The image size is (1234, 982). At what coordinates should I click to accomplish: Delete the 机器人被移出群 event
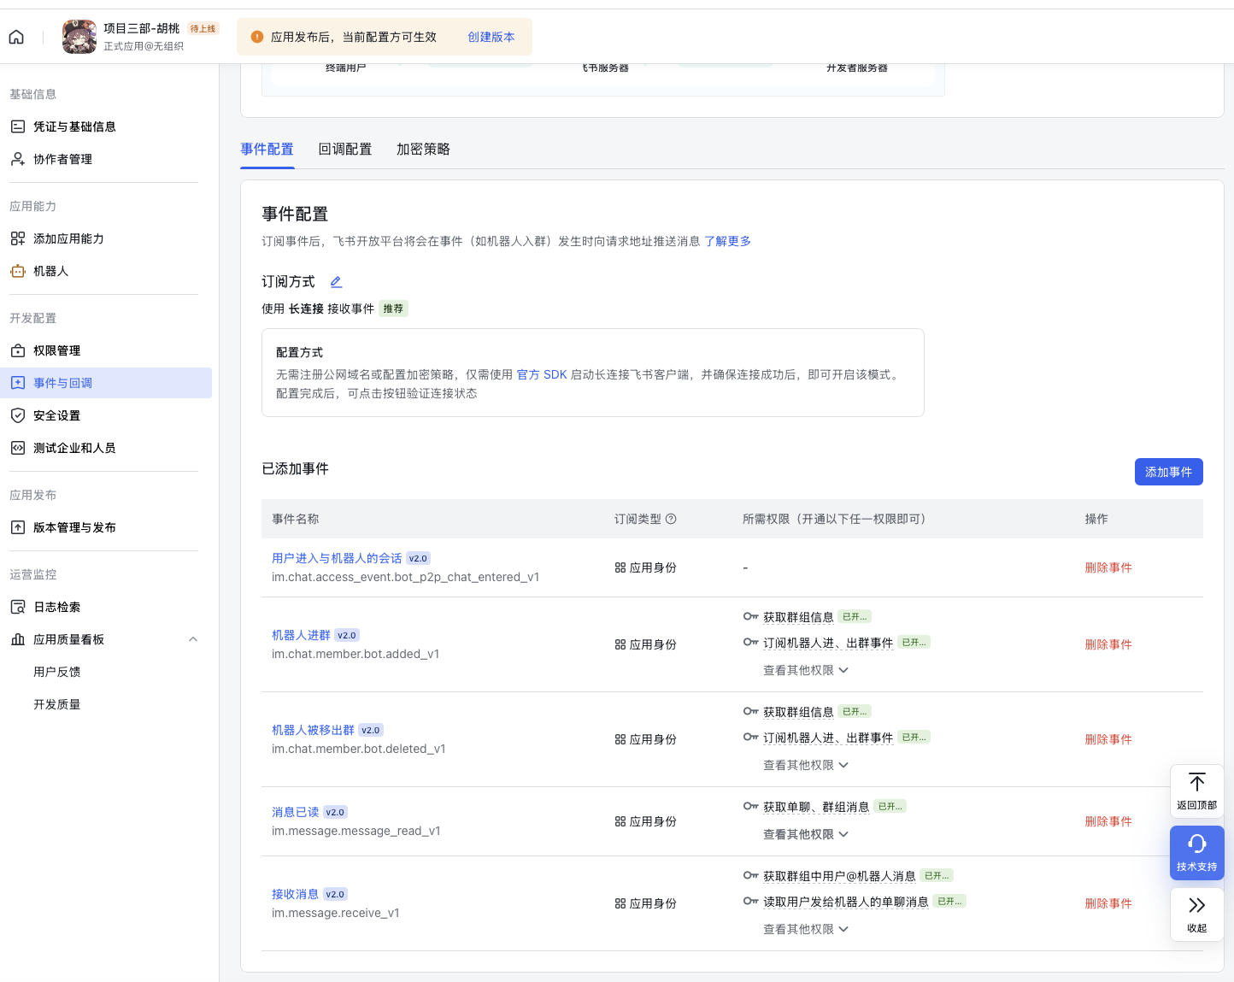point(1108,739)
